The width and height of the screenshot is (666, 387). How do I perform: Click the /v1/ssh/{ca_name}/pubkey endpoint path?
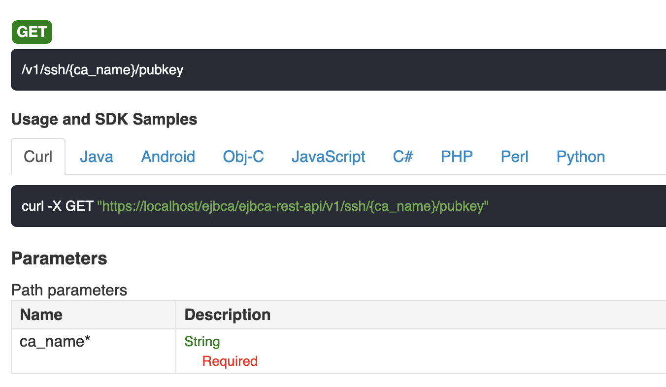pos(102,70)
